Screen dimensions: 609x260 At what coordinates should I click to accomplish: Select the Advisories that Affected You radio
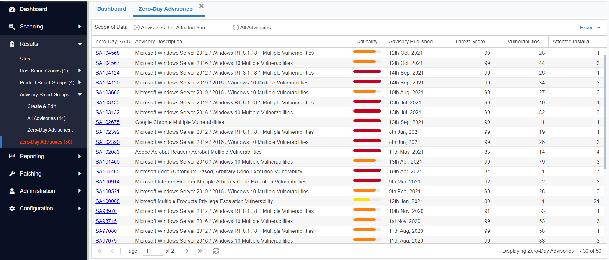[x=137, y=28]
